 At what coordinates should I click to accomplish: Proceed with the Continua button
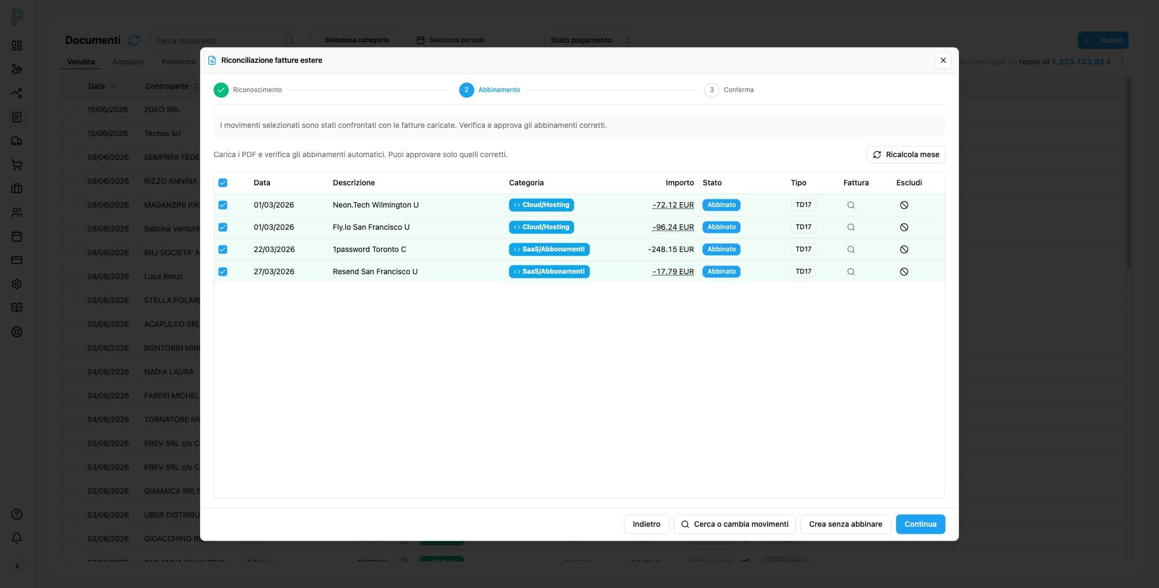(920, 524)
